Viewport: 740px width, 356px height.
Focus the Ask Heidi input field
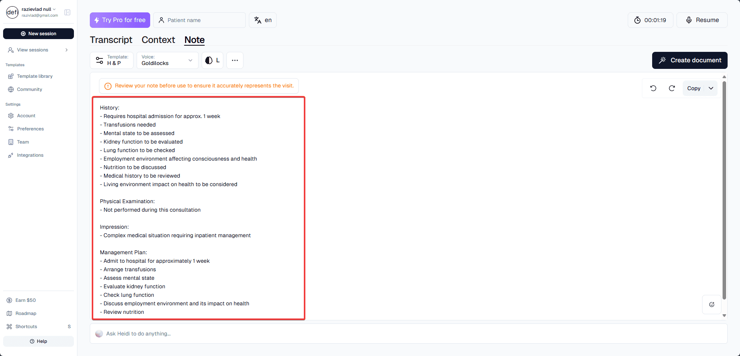pyautogui.click(x=408, y=334)
